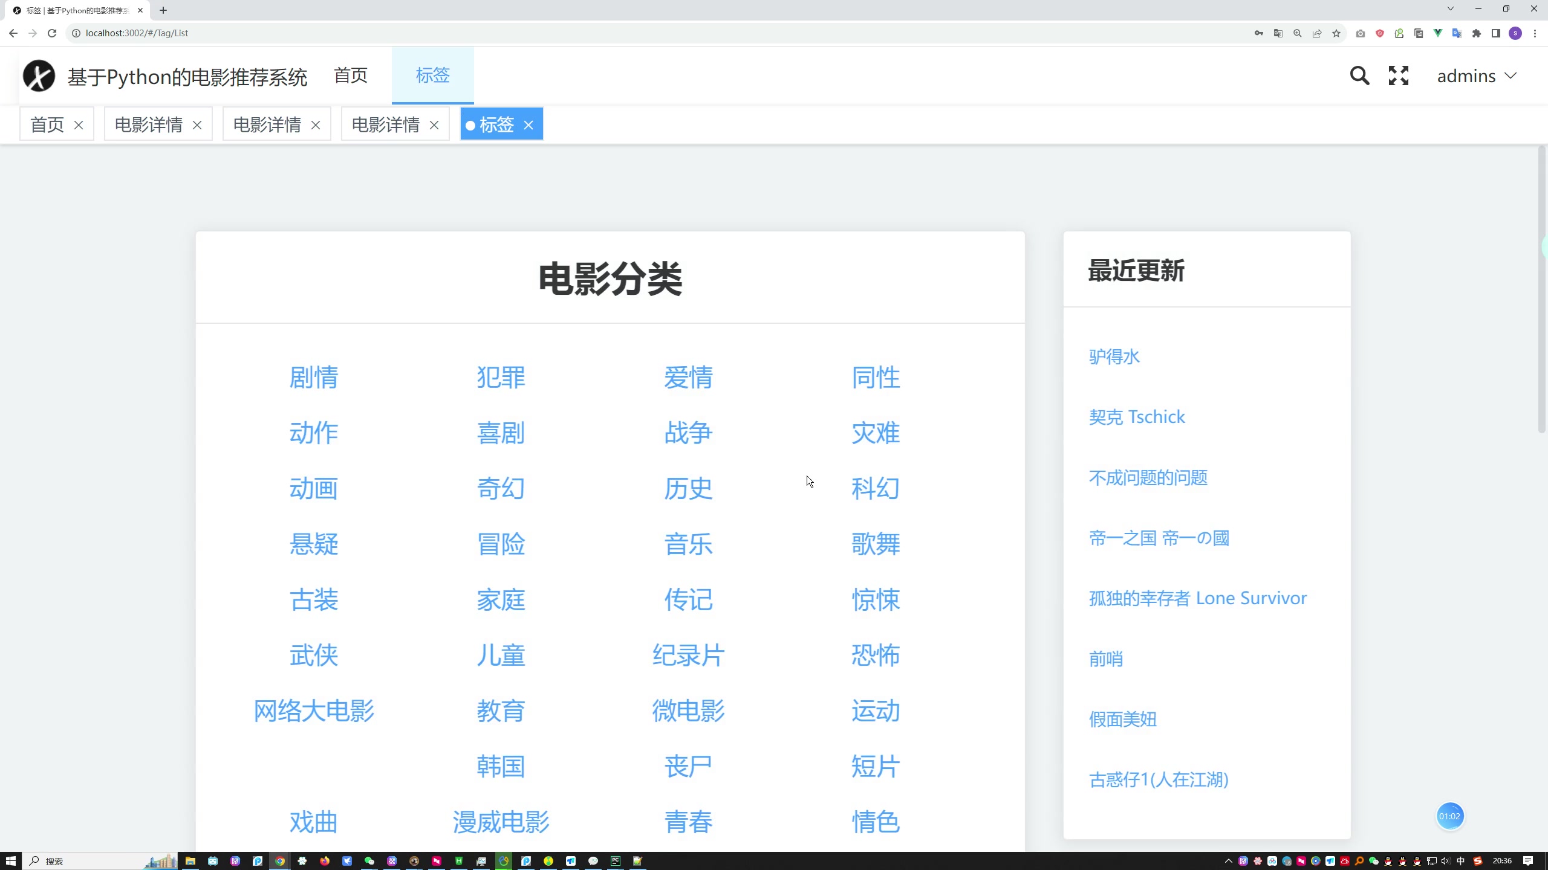Switch to the 首页 page tab

(x=47, y=124)
